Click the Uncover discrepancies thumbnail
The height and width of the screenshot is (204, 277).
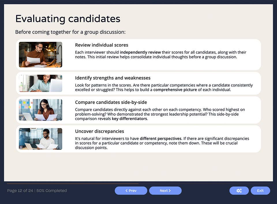(x=40, y=139)
